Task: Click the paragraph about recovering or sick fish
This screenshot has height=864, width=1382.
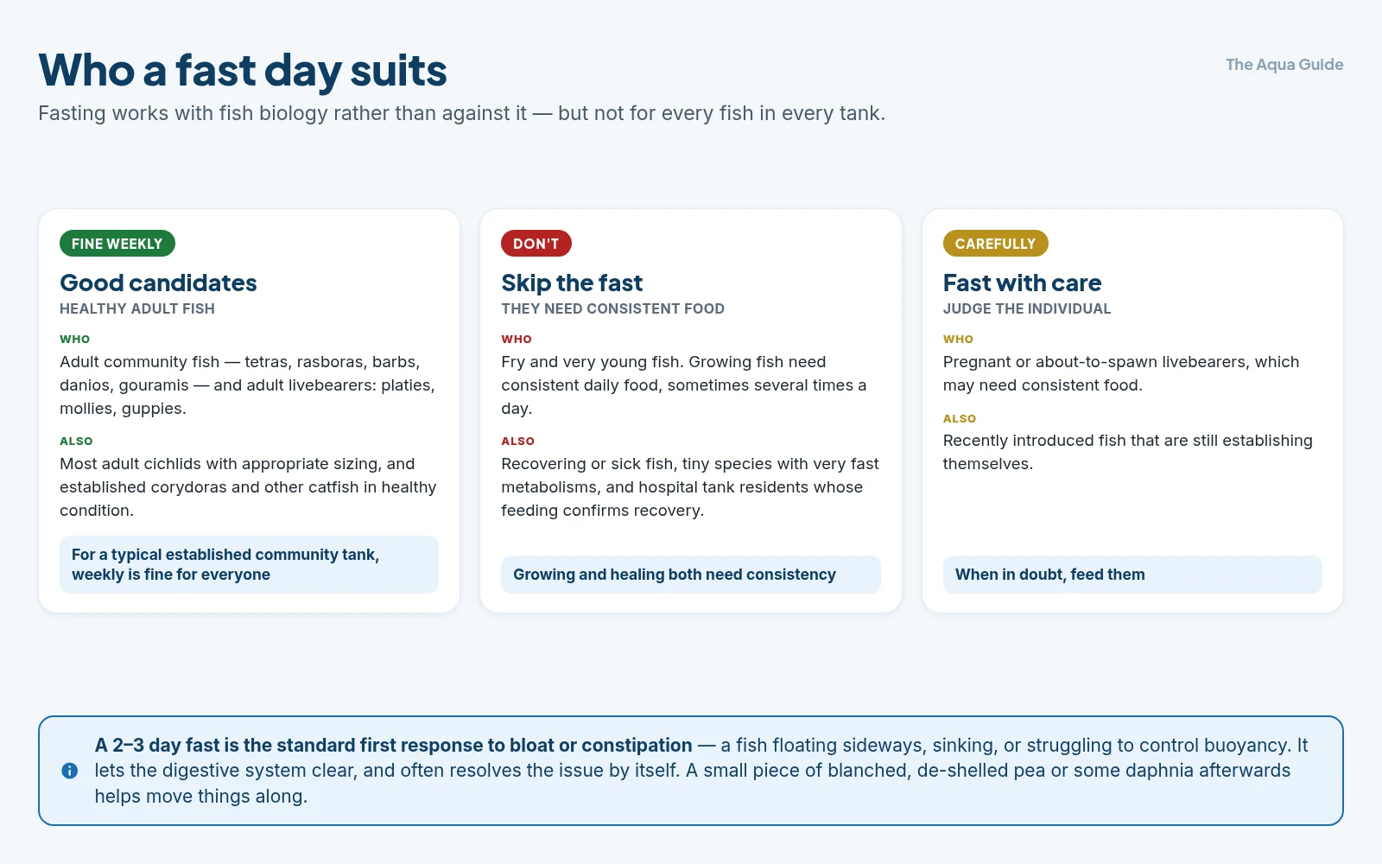Action: 690,487
